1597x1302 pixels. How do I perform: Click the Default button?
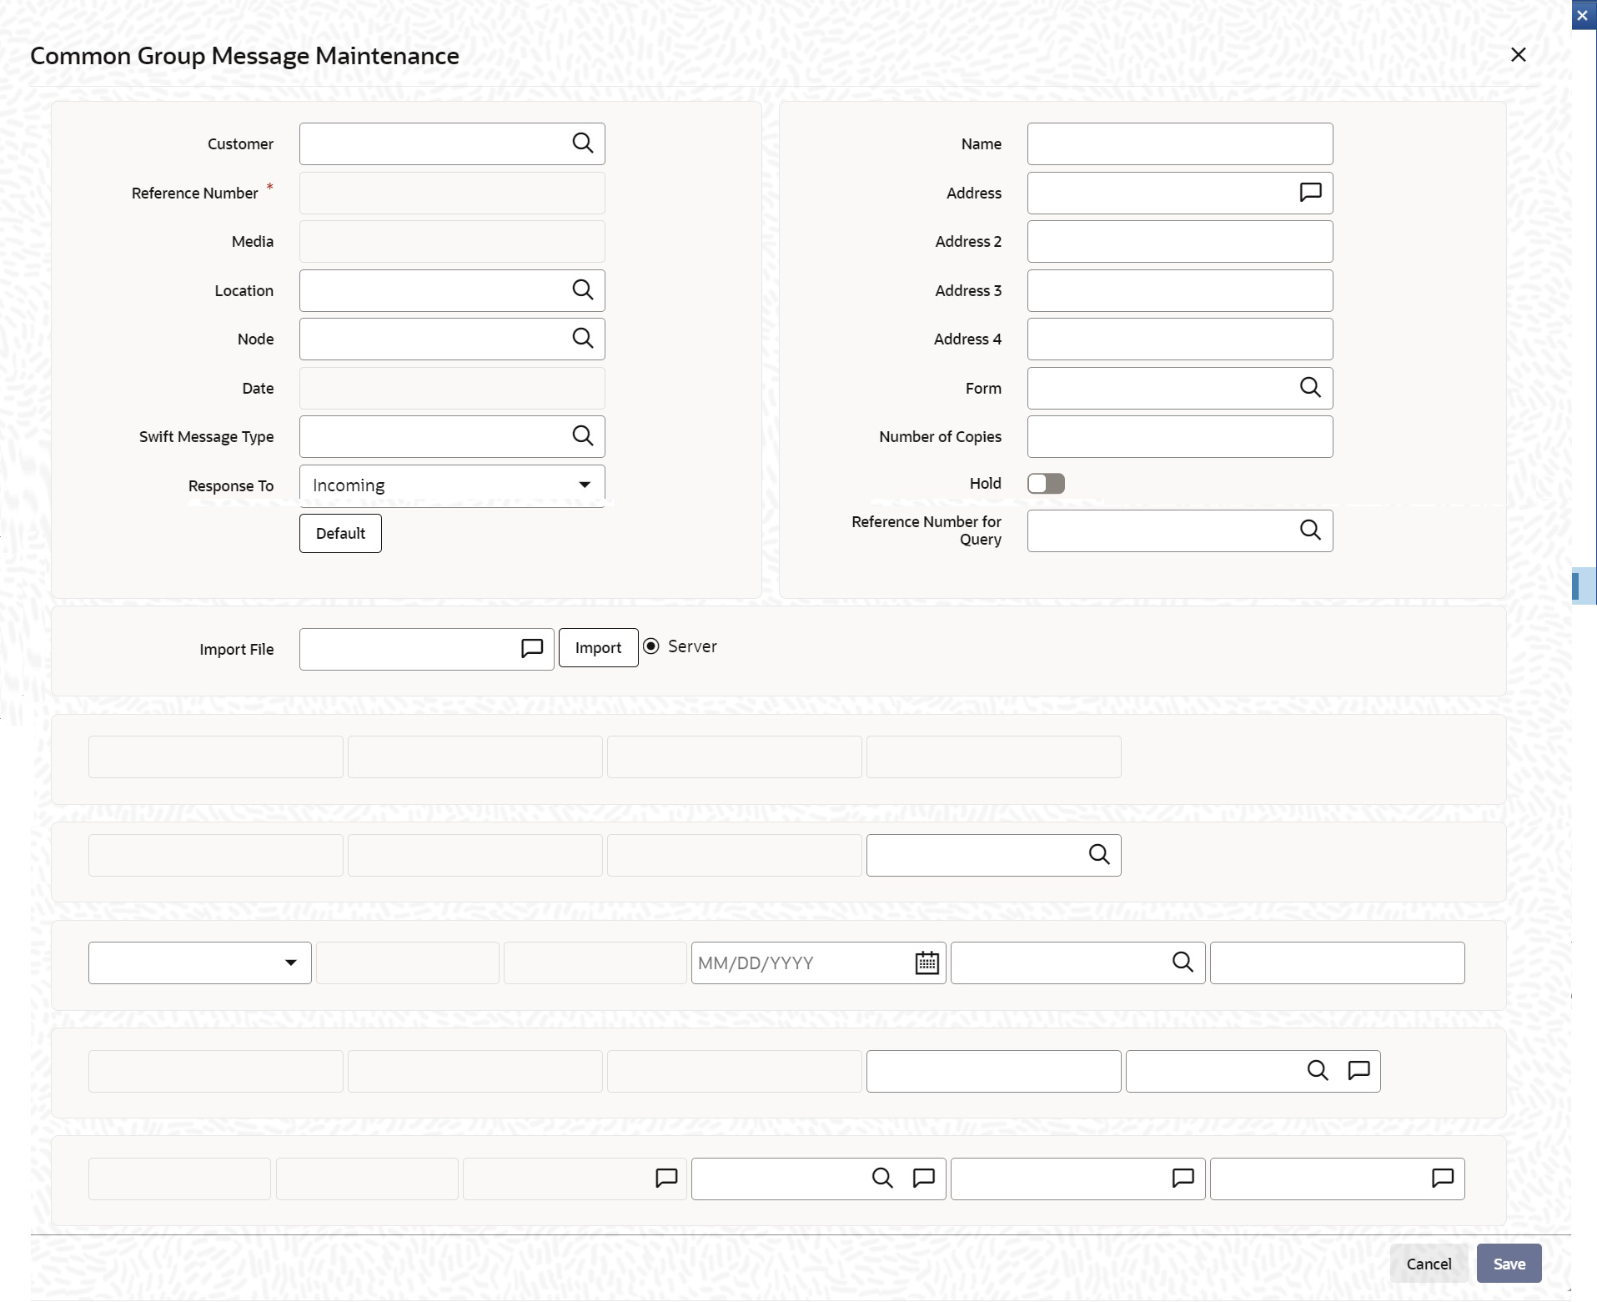pyautogui.click(x=340, y=533)
